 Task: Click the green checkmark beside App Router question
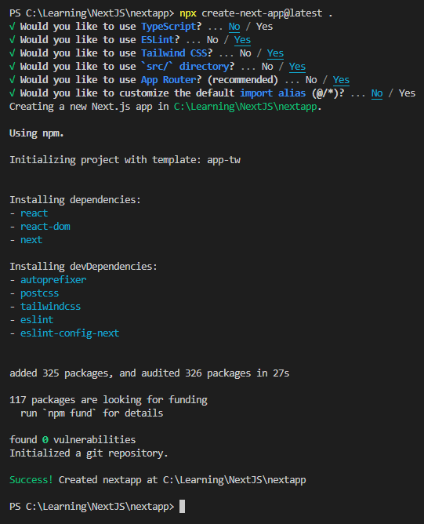click(x=13, y=80)
